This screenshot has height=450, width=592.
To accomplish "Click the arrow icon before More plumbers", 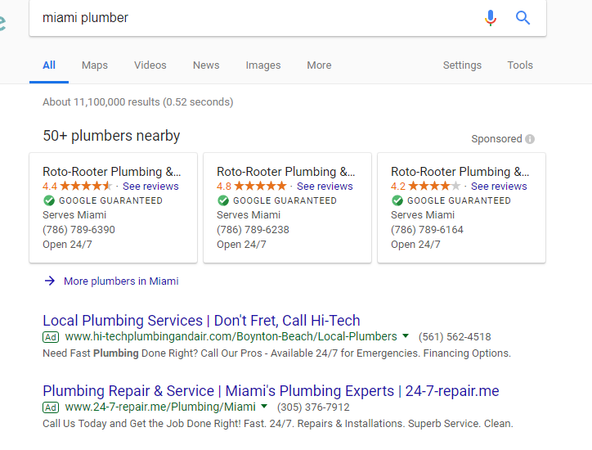I will coord(50,281).
